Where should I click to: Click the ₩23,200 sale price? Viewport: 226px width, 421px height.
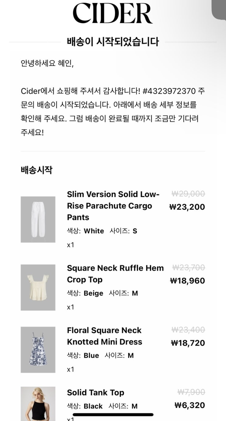click(187, 207)
